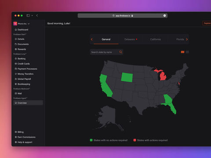Image resolution: width=211 pixels, height=158 pixels.
Task: Open the Rewards page
Action: (x=20, y=49)
